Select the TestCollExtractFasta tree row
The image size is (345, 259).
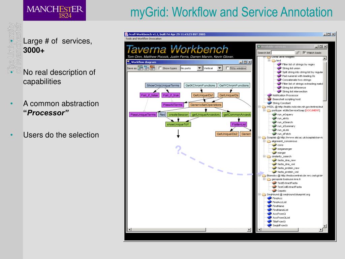287,187
